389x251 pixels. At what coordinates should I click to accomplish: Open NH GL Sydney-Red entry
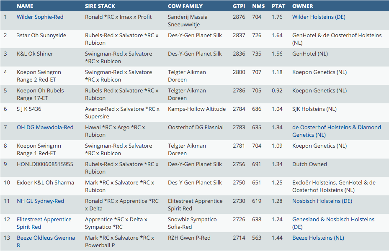[40, 201]
